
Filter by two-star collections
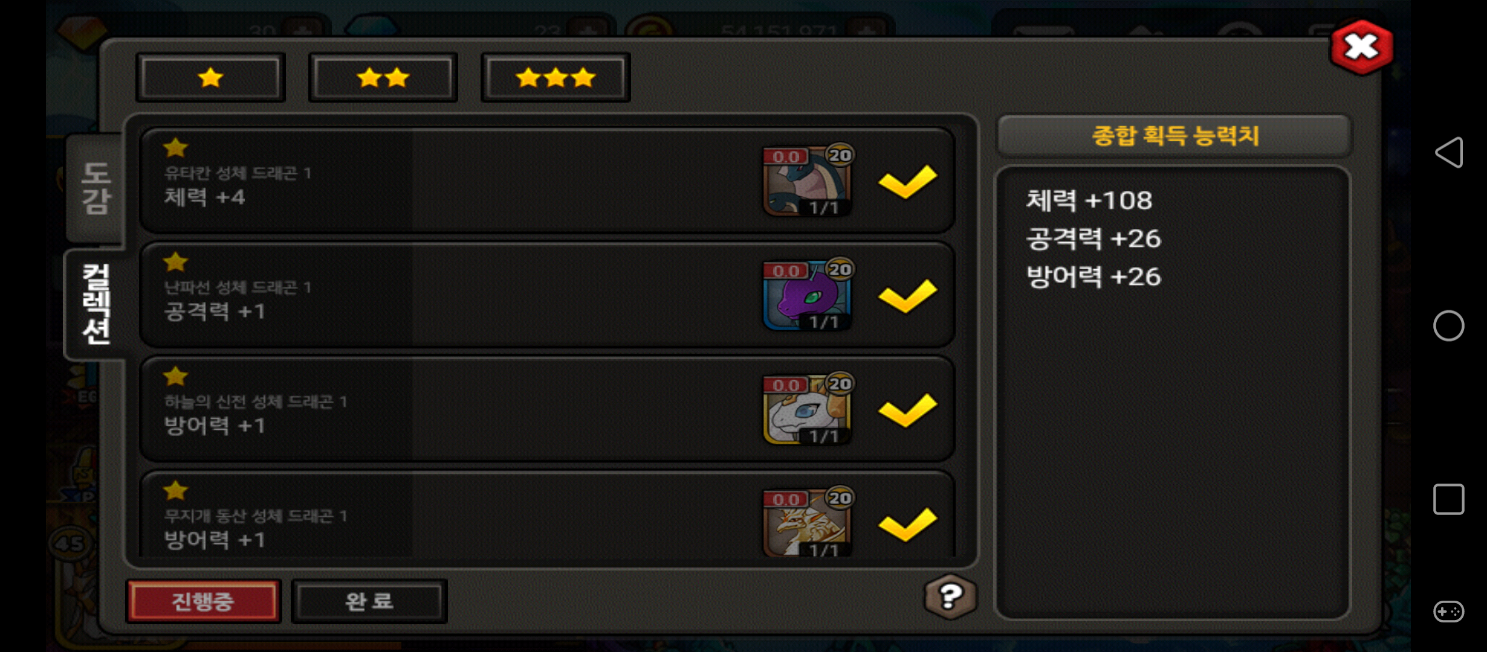(383, 77)
